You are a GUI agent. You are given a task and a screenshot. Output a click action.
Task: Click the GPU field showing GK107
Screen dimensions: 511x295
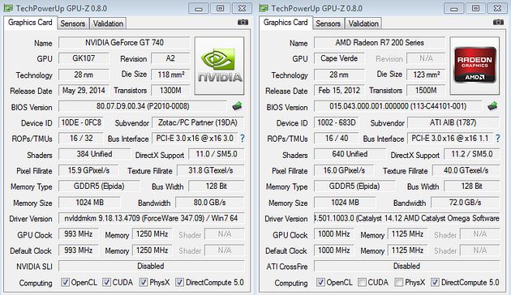click(x=84, y=58)
